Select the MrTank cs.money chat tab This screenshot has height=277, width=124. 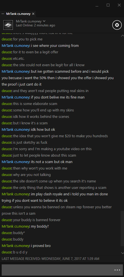[18, 14]
